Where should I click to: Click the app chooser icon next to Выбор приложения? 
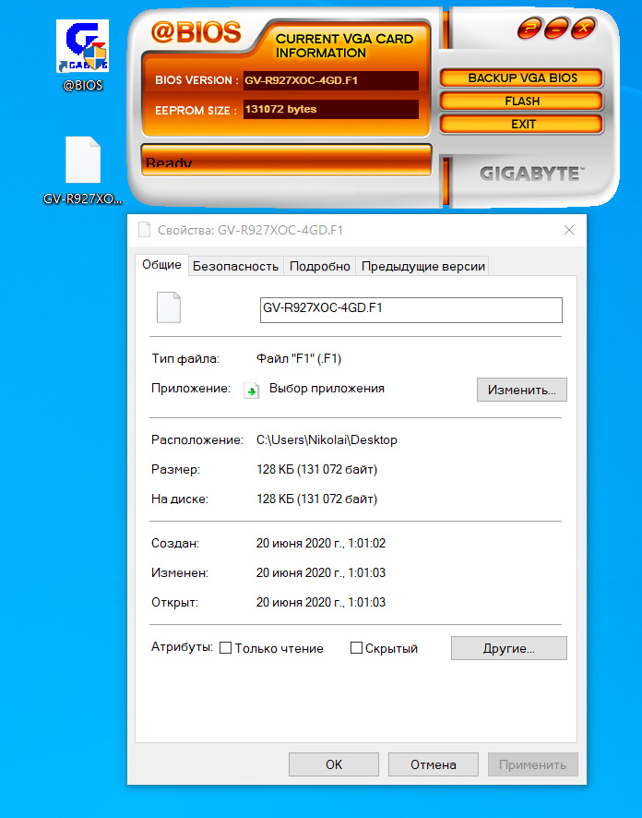tap(252, 391)
